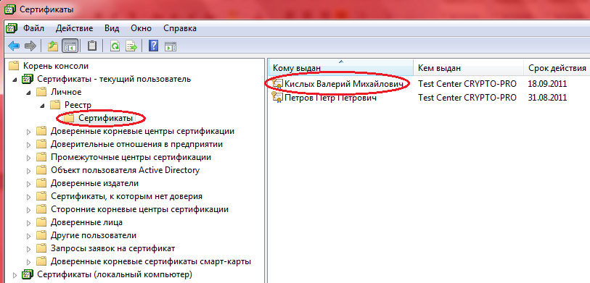Sort by the Кому выдан column header
The height and width of the screenshot is (283, 590).
click(x=341, y=67)
